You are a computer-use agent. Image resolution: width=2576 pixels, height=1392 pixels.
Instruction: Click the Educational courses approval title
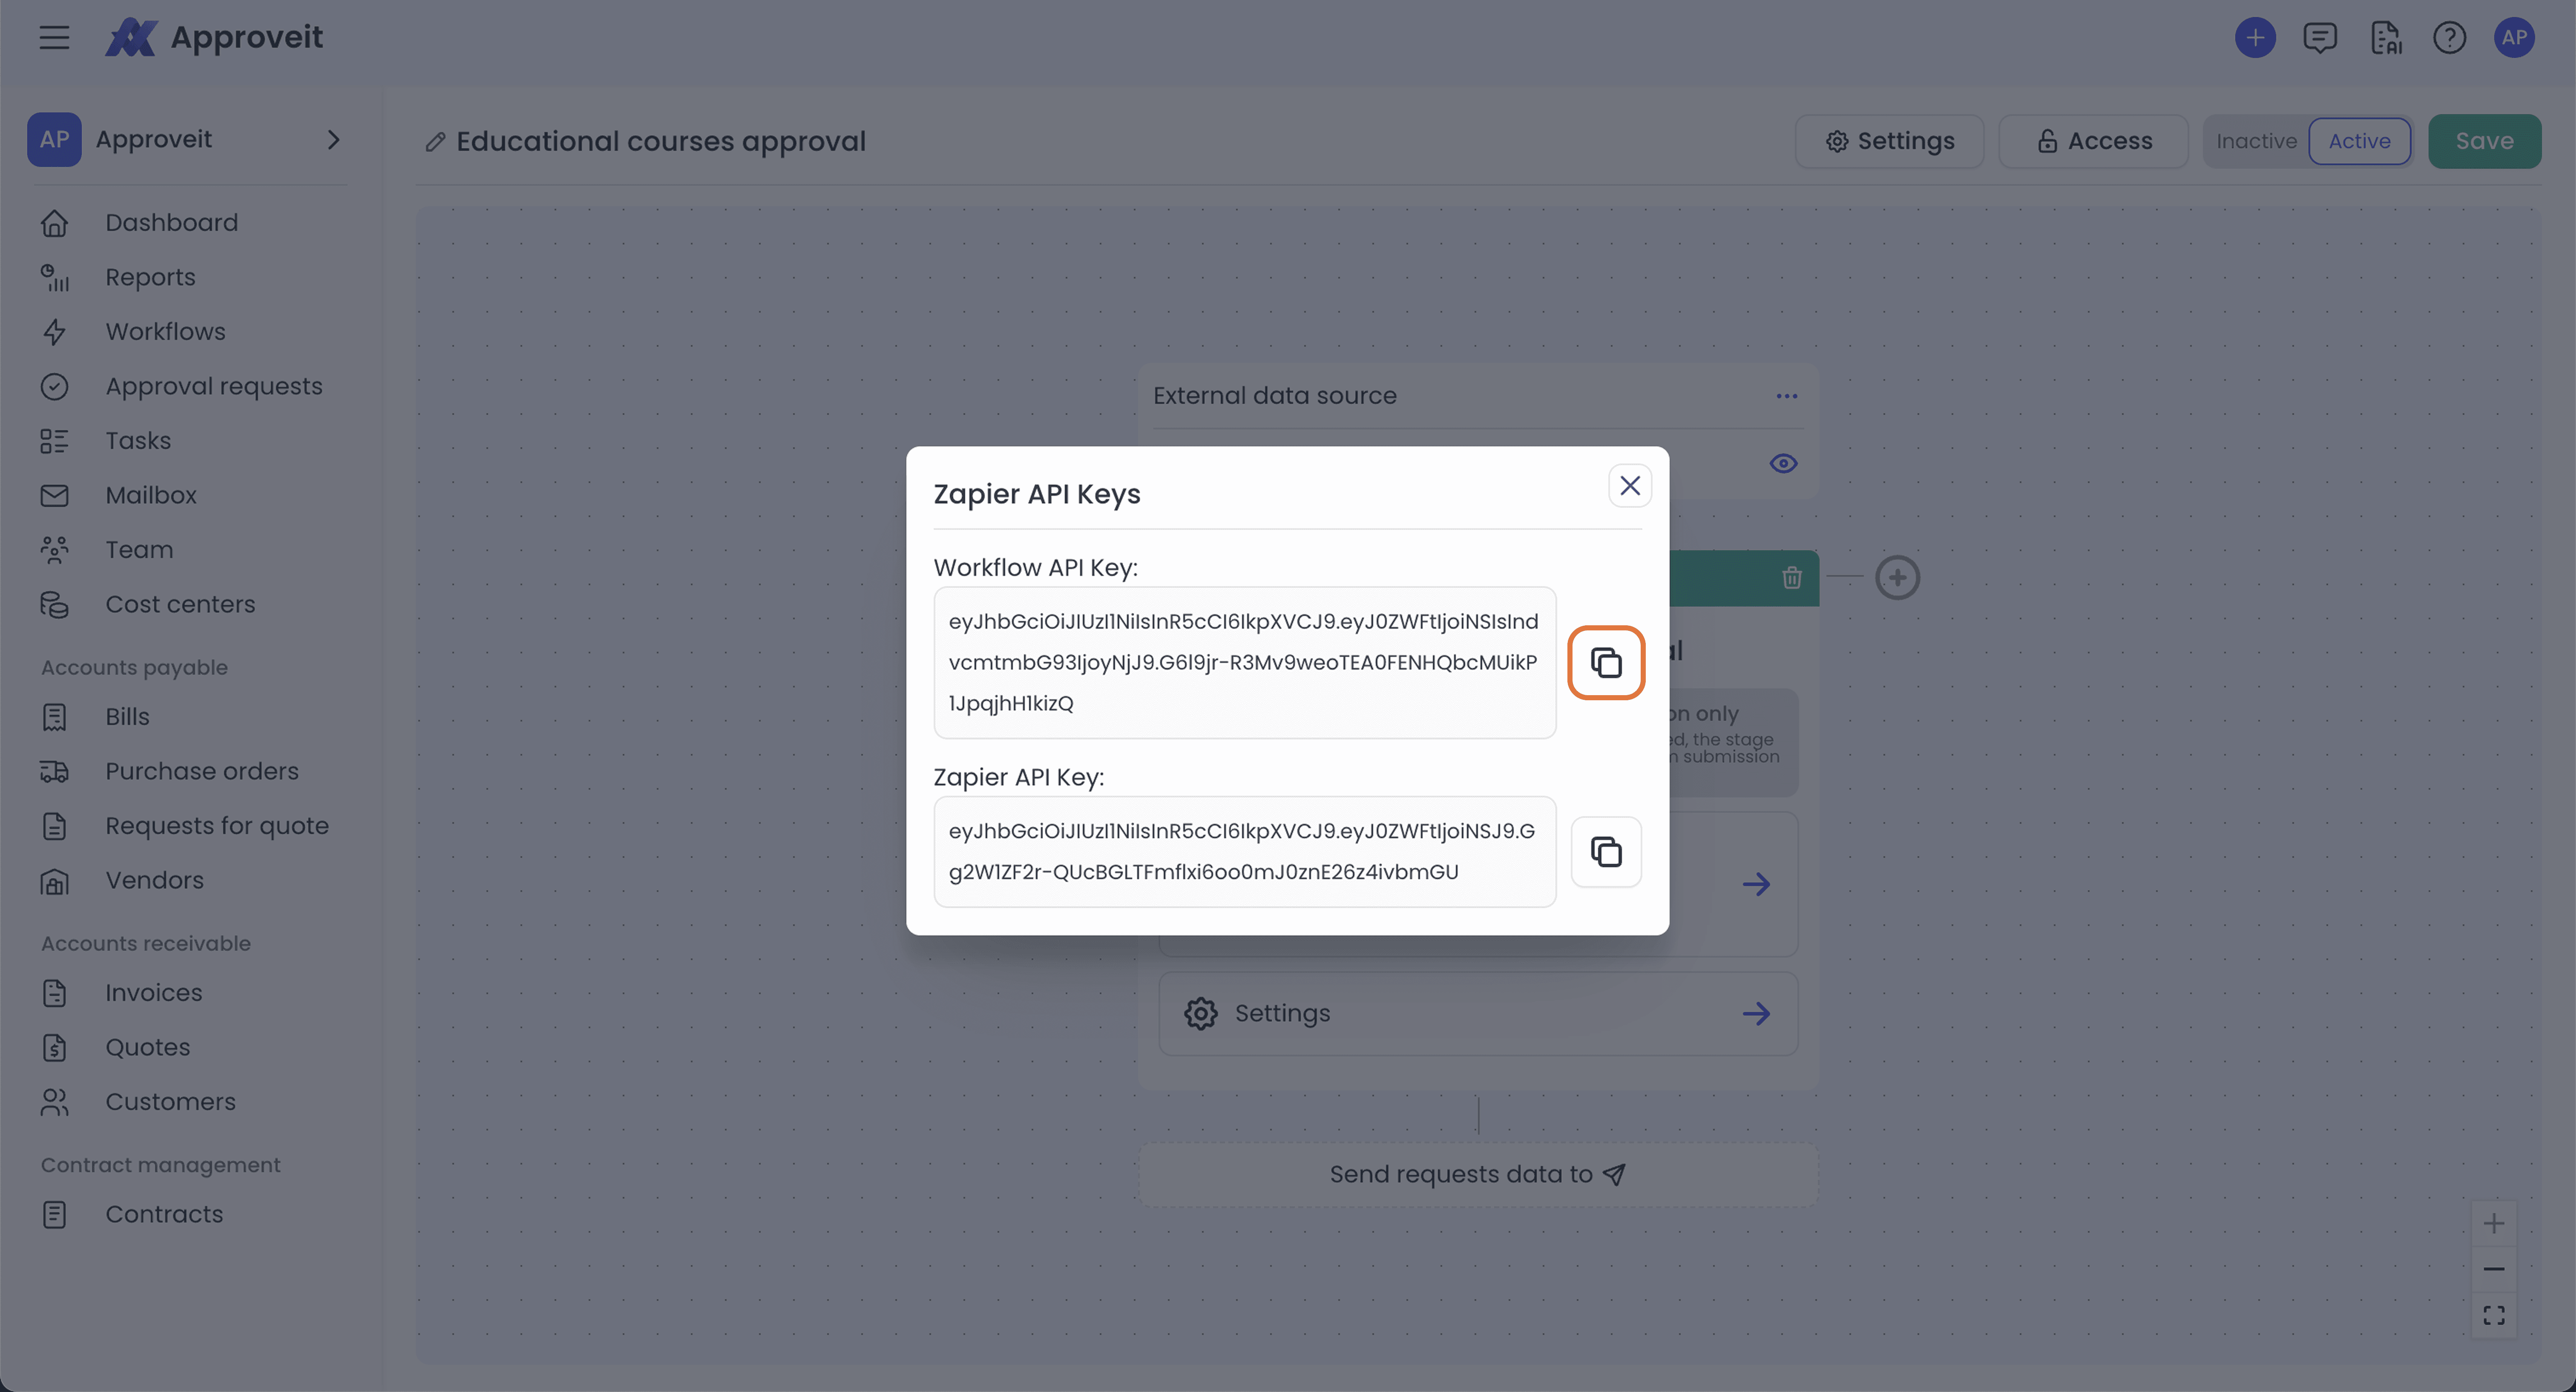point(661,142)
